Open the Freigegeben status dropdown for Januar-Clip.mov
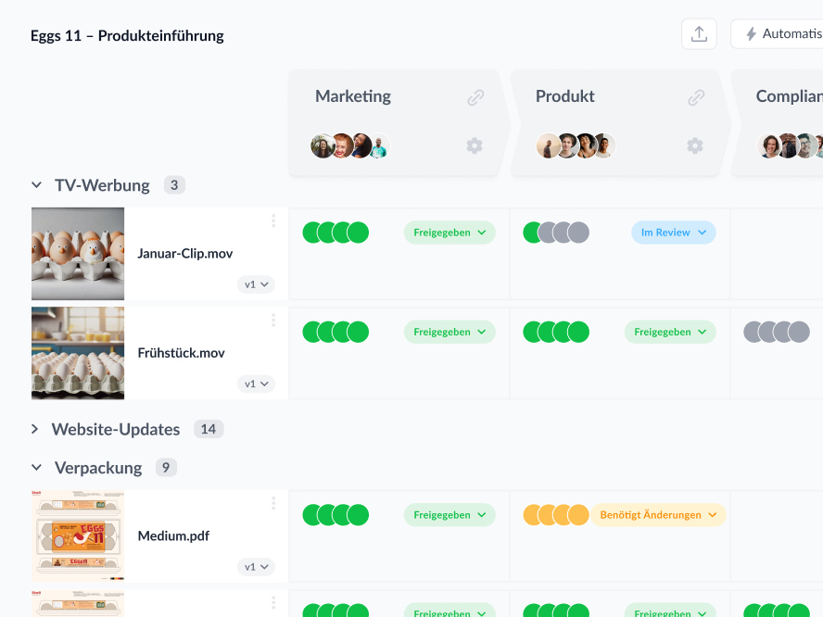The height and width of the screenshot is (617, 823). [449, 232]
